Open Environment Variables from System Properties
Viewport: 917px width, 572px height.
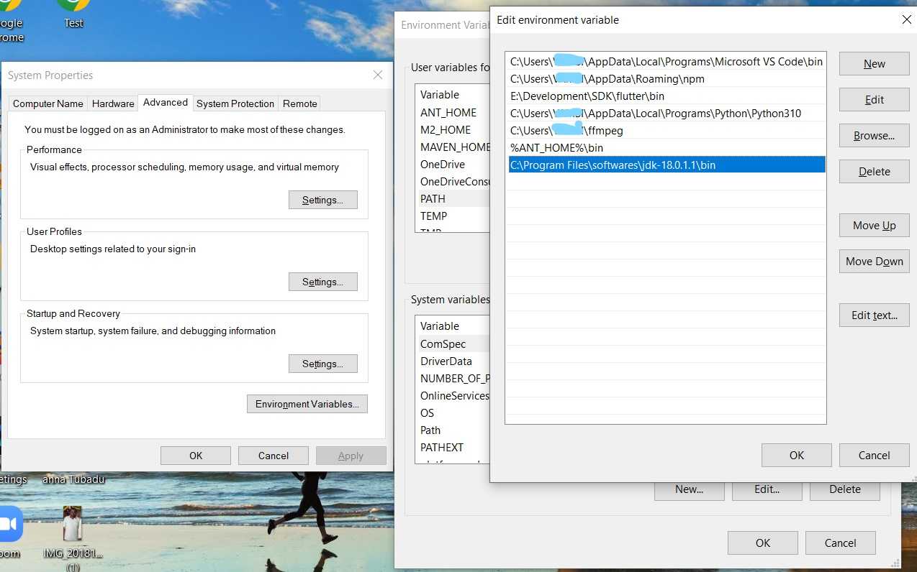(307, 404)
